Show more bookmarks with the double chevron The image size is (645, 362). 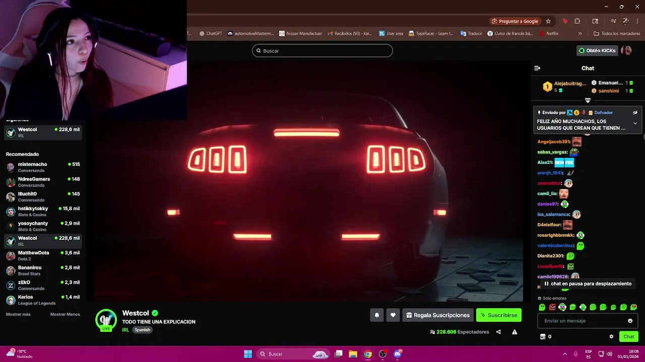pyautogui.click(x=580, y=34)
